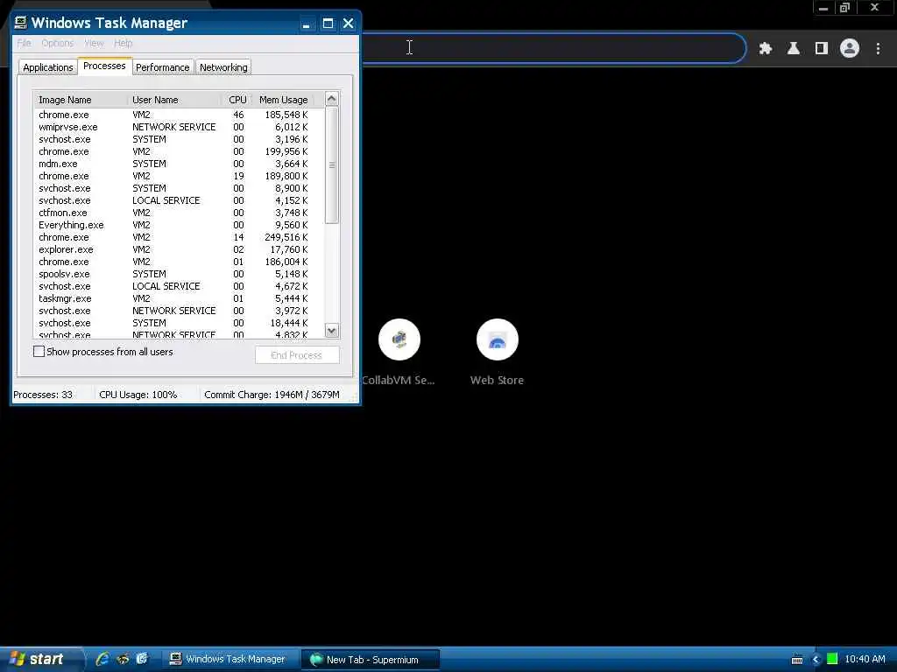Open the Help menu in Task Manager
897x672 pixels.
click(x=123, y=43)
